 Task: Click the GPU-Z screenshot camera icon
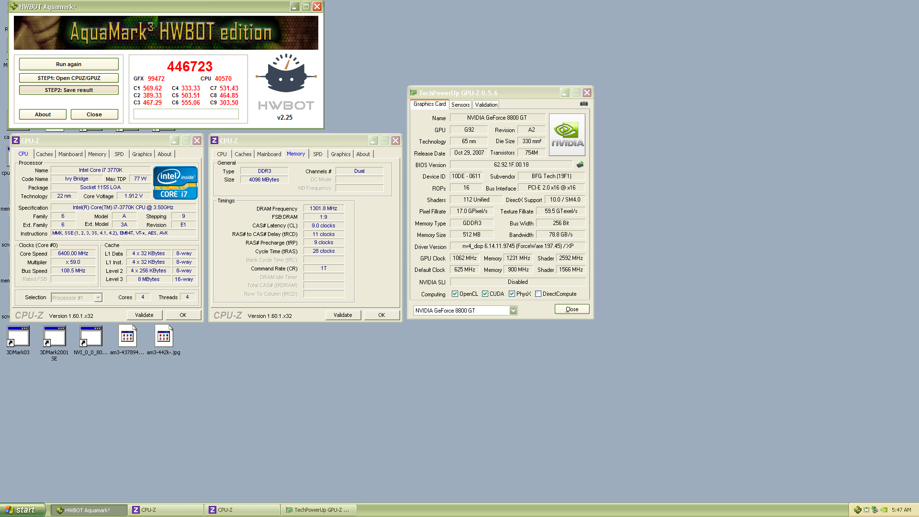(584, 104)
